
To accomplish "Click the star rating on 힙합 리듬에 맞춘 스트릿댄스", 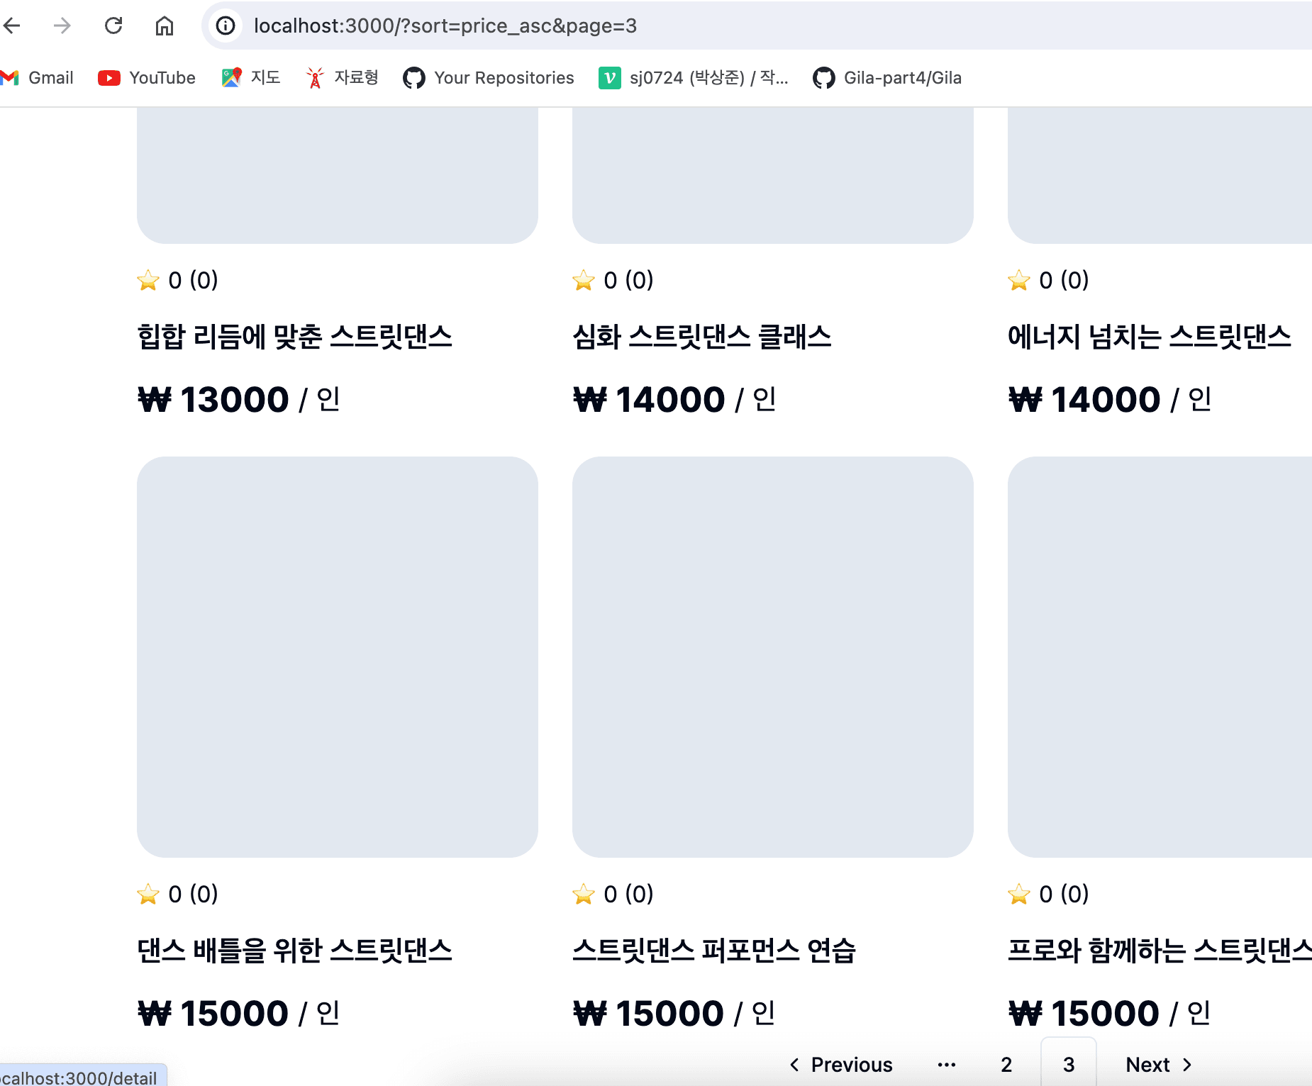I will coord(177,280).
